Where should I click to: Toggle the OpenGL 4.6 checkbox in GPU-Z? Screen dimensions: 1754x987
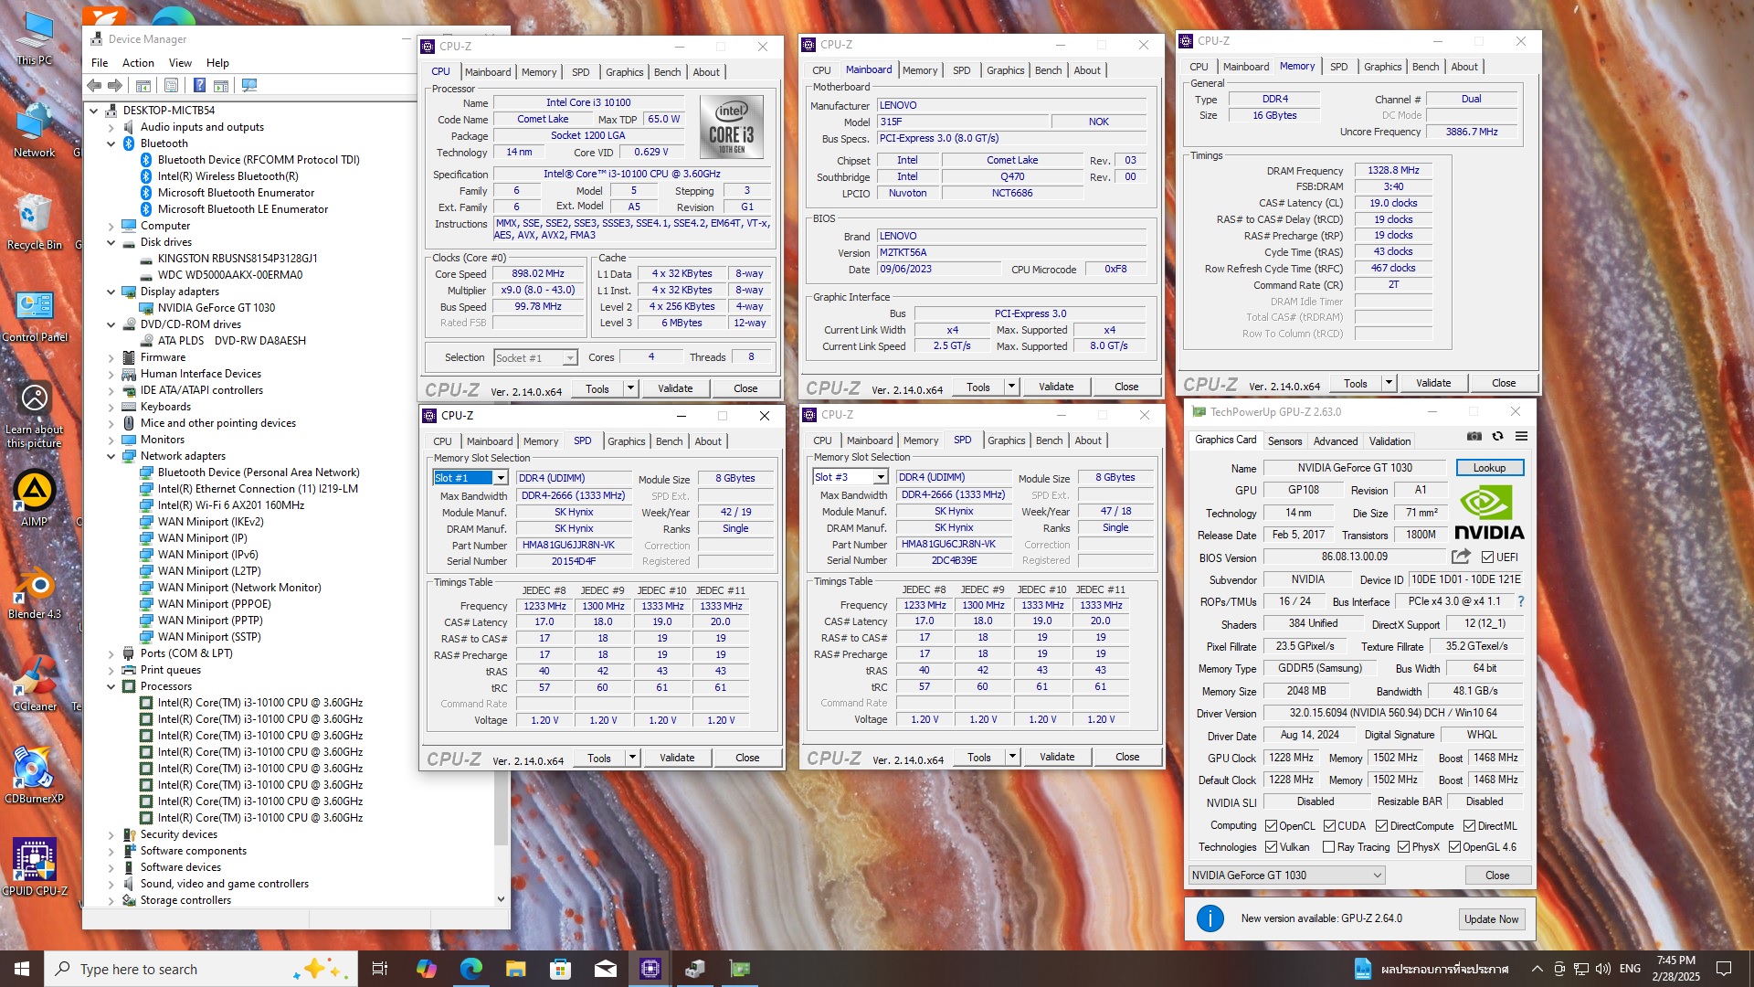[1454, 847]
